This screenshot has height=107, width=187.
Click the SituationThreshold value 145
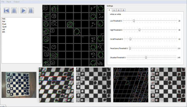click(179, 58)
